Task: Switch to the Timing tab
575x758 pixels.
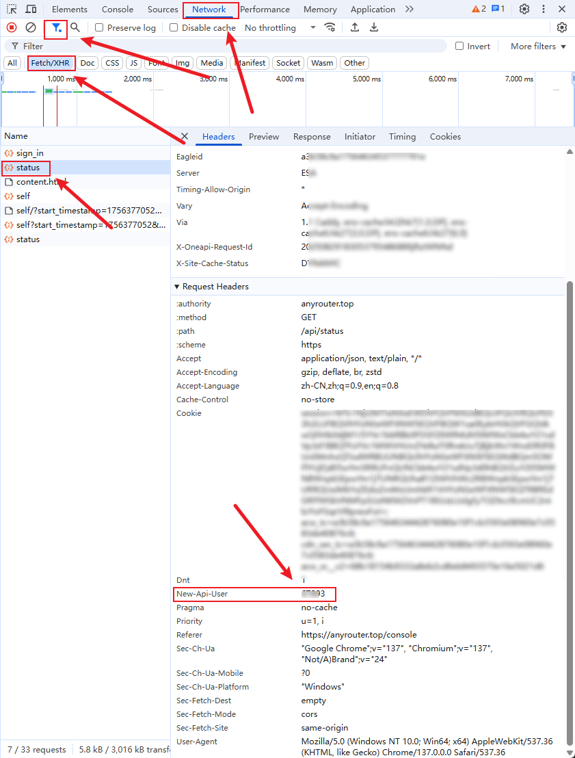Action: (402, 136)
